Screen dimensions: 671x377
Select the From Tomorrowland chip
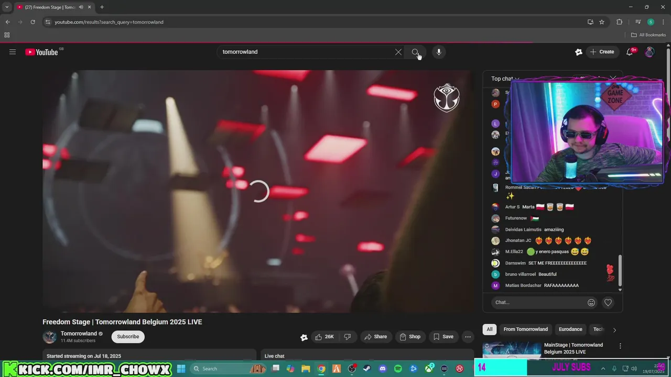pos(526,329)
